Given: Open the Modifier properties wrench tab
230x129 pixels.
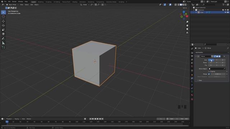Looking at the screenshot, I should click(x=192, y=78).
